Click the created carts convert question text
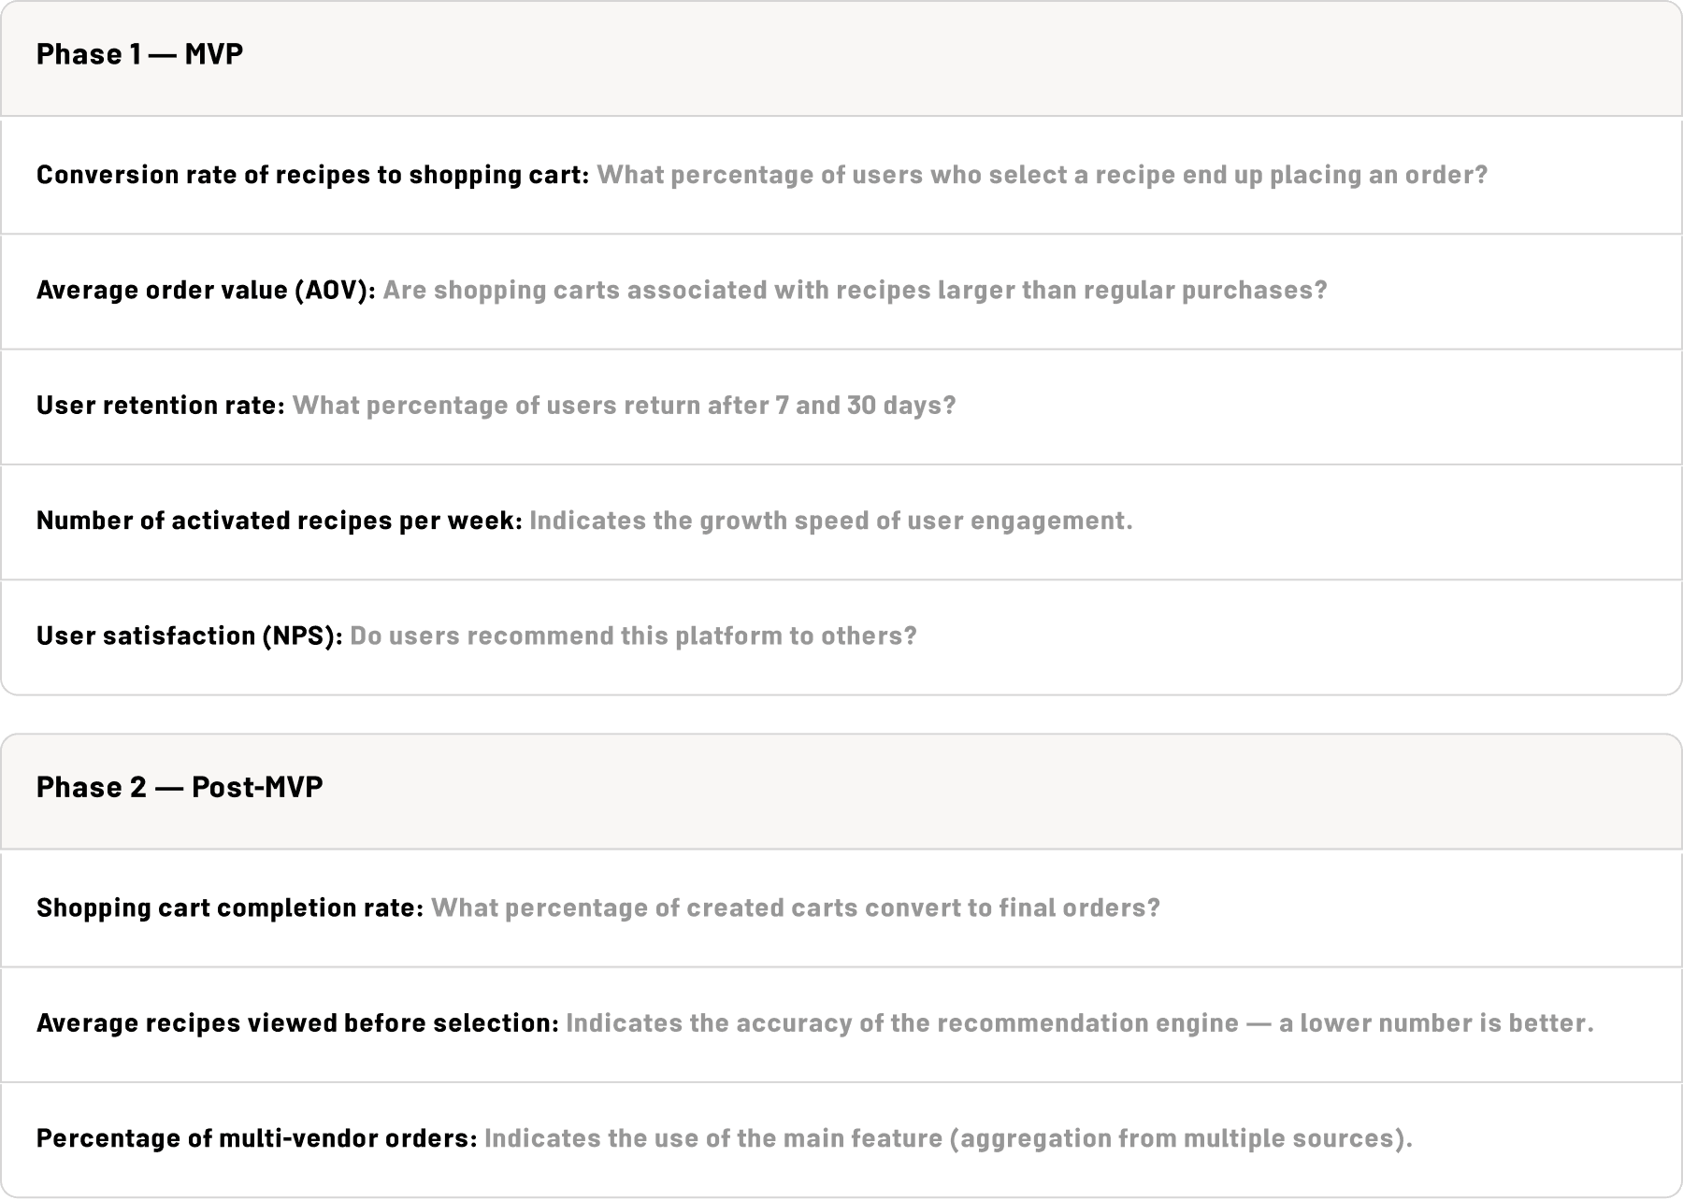This screenshot has width=1683, height=1200. click(x=796, y=908)
